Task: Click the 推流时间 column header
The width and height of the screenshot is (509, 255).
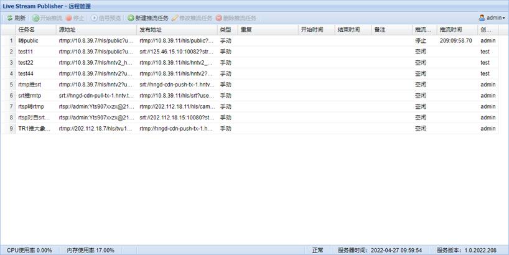Action: point(457,29)
